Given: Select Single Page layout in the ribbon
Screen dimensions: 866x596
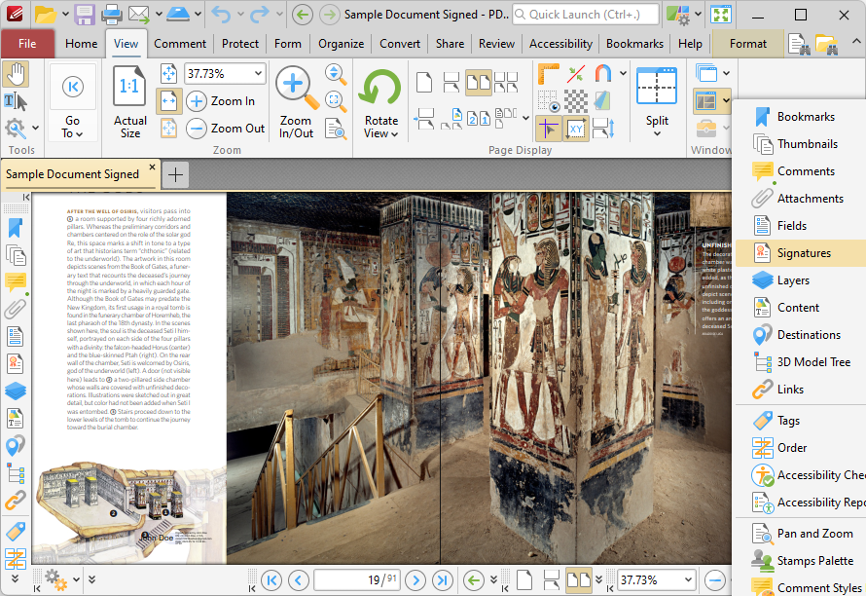Looking at the screenshot, I should (424, 83).
